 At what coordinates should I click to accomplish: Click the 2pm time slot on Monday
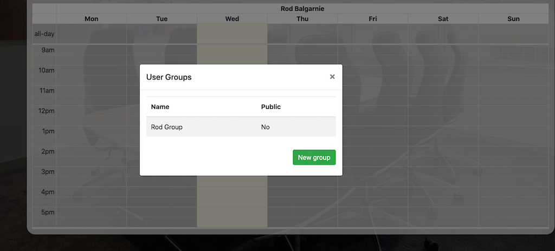click(92, 151)
